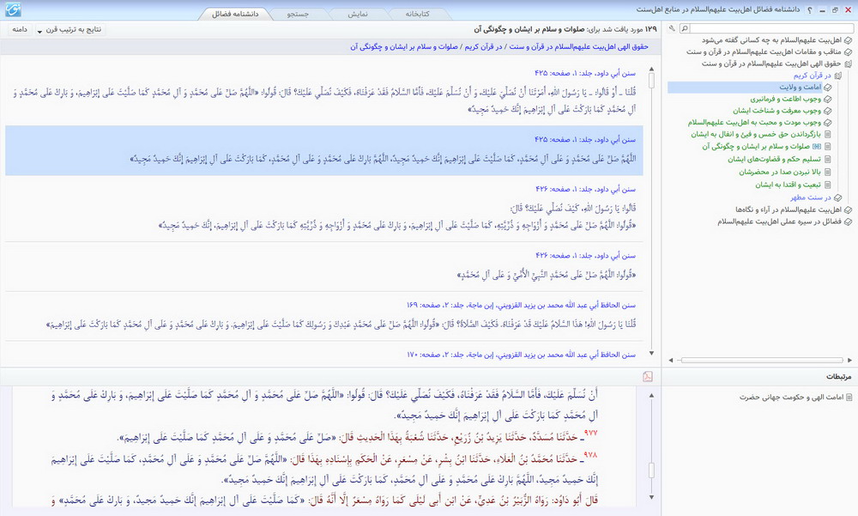This screenshot has width=858, height=516.
Task: Click the tree panel scroll right arrow
Action: point(849,360)
